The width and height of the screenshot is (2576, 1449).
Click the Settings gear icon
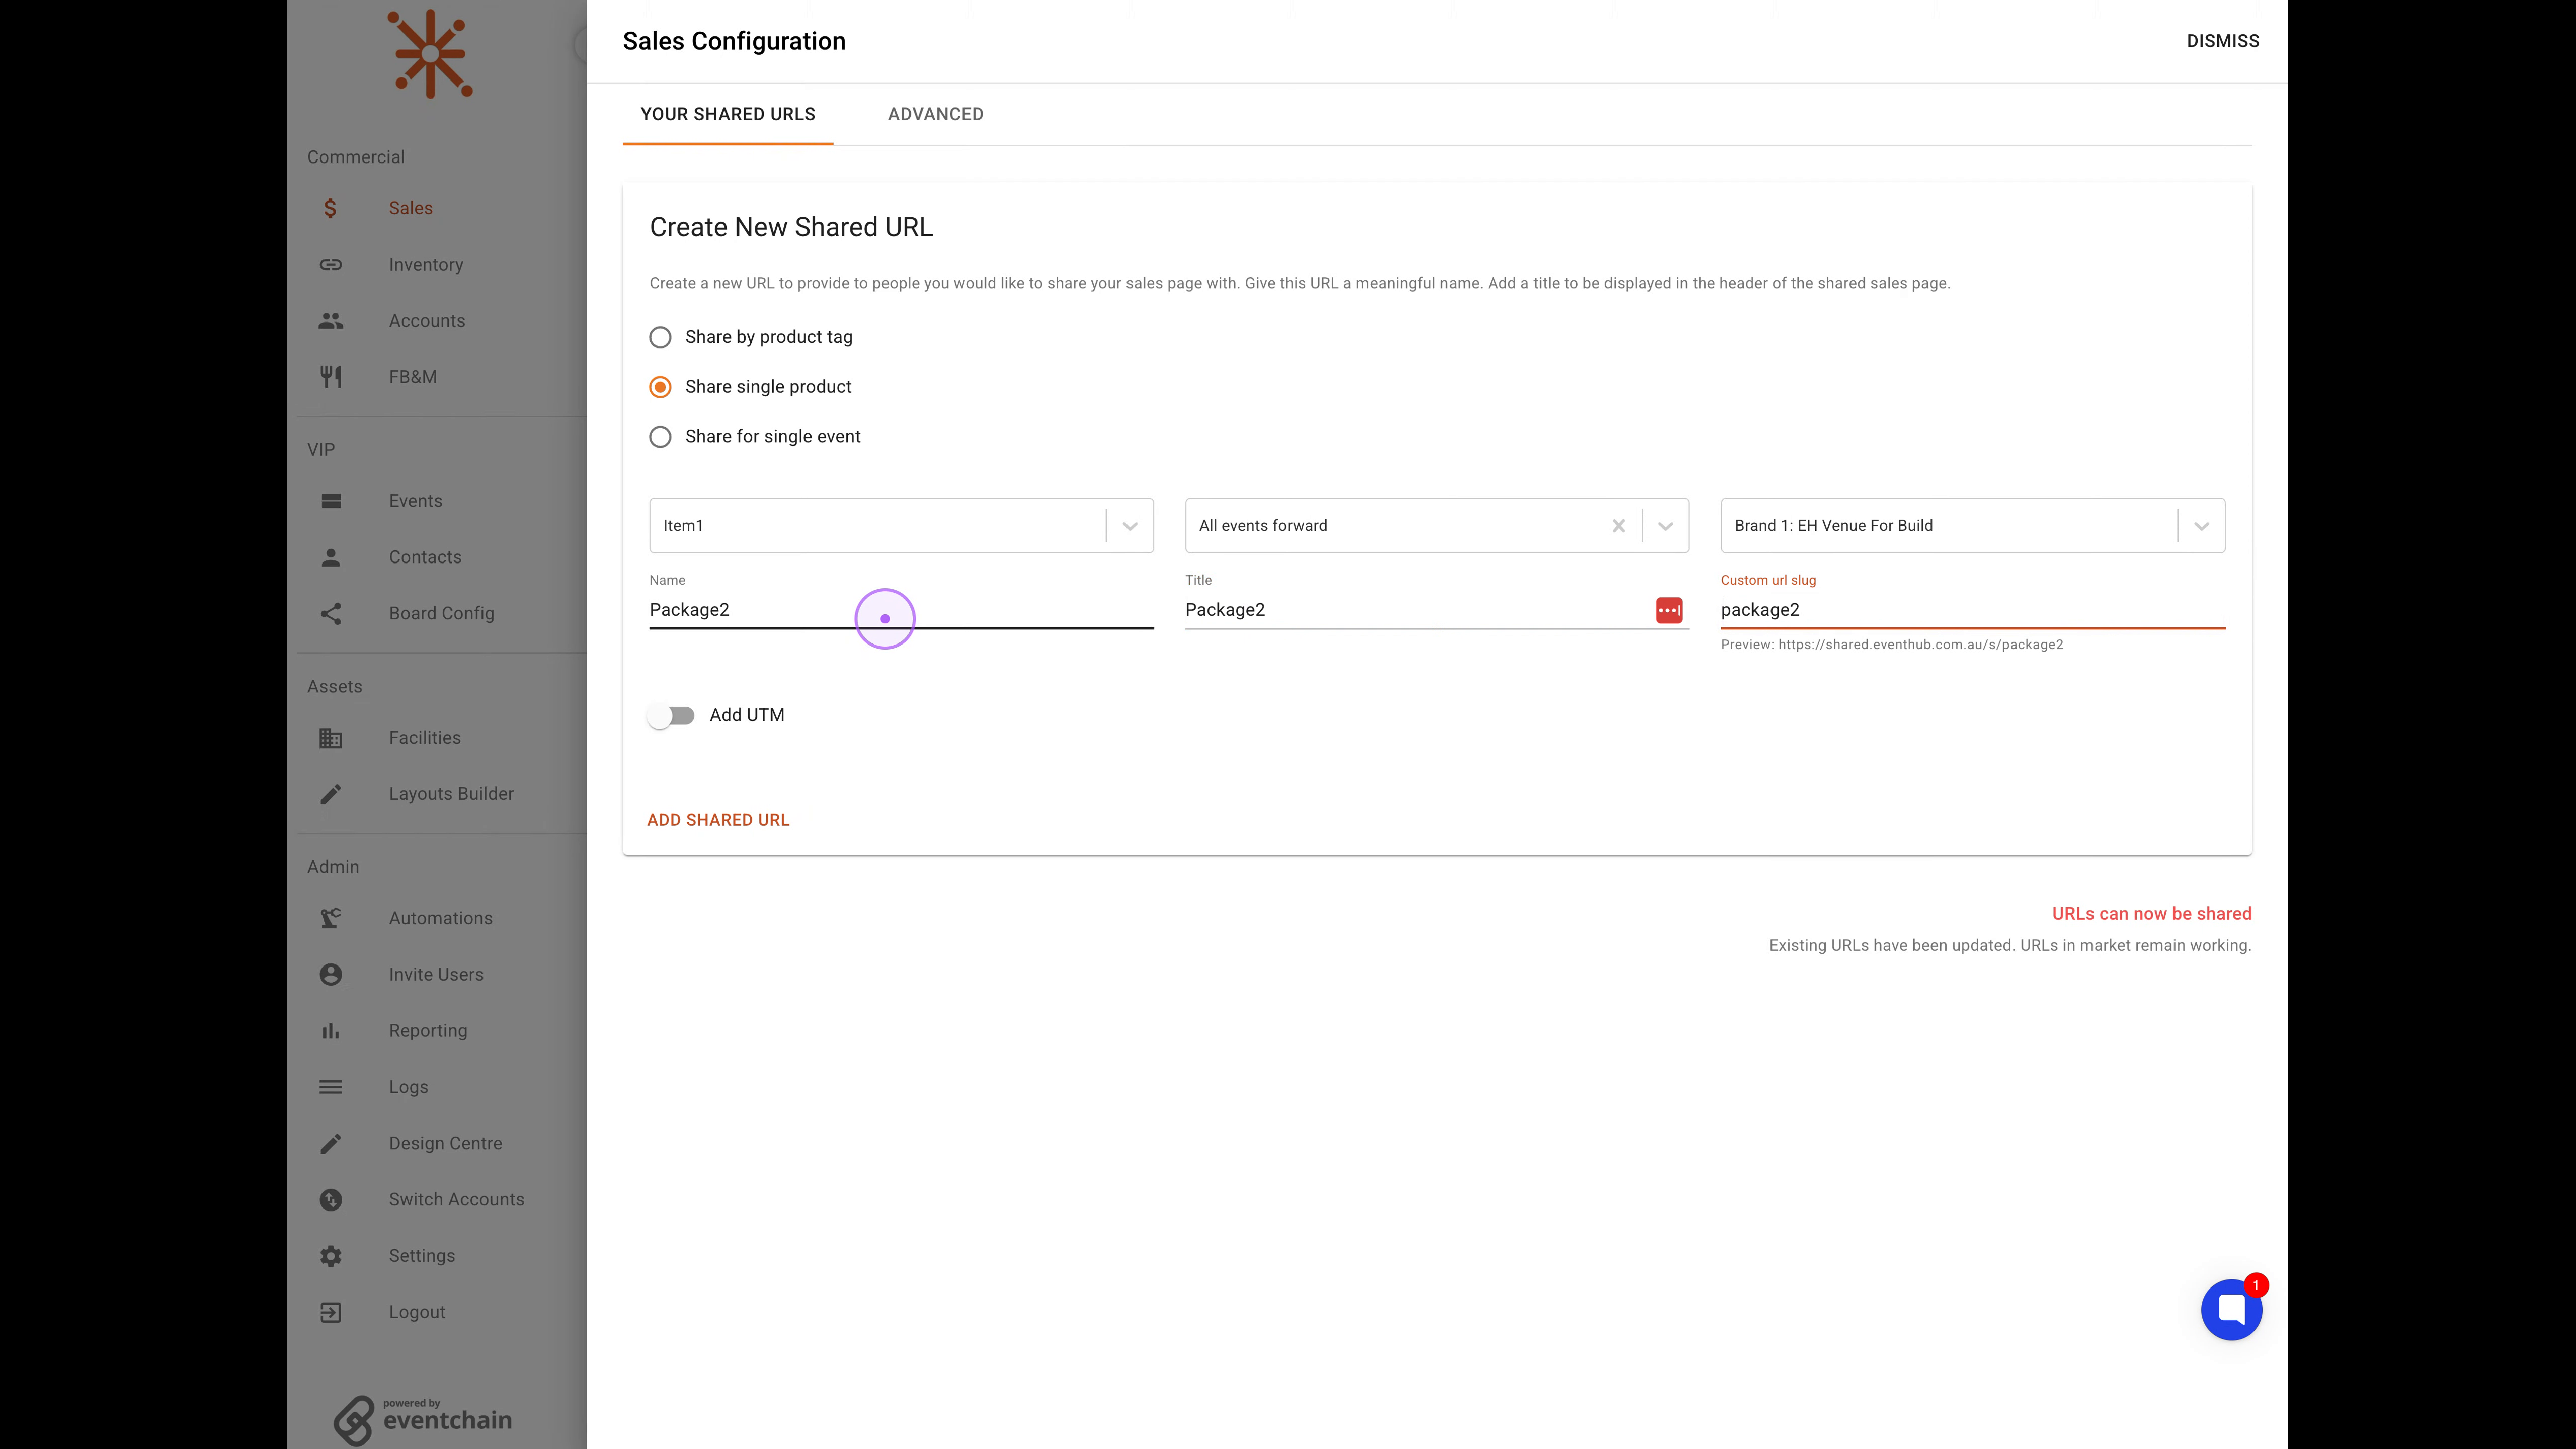point(331,1256)
